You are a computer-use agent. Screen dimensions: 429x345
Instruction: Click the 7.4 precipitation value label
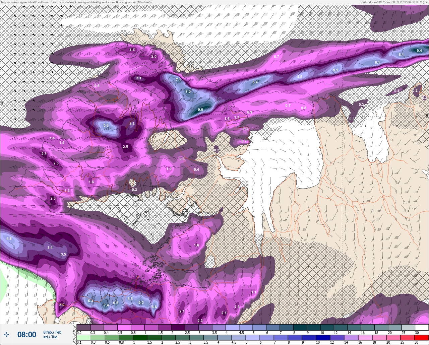(106, 305)
